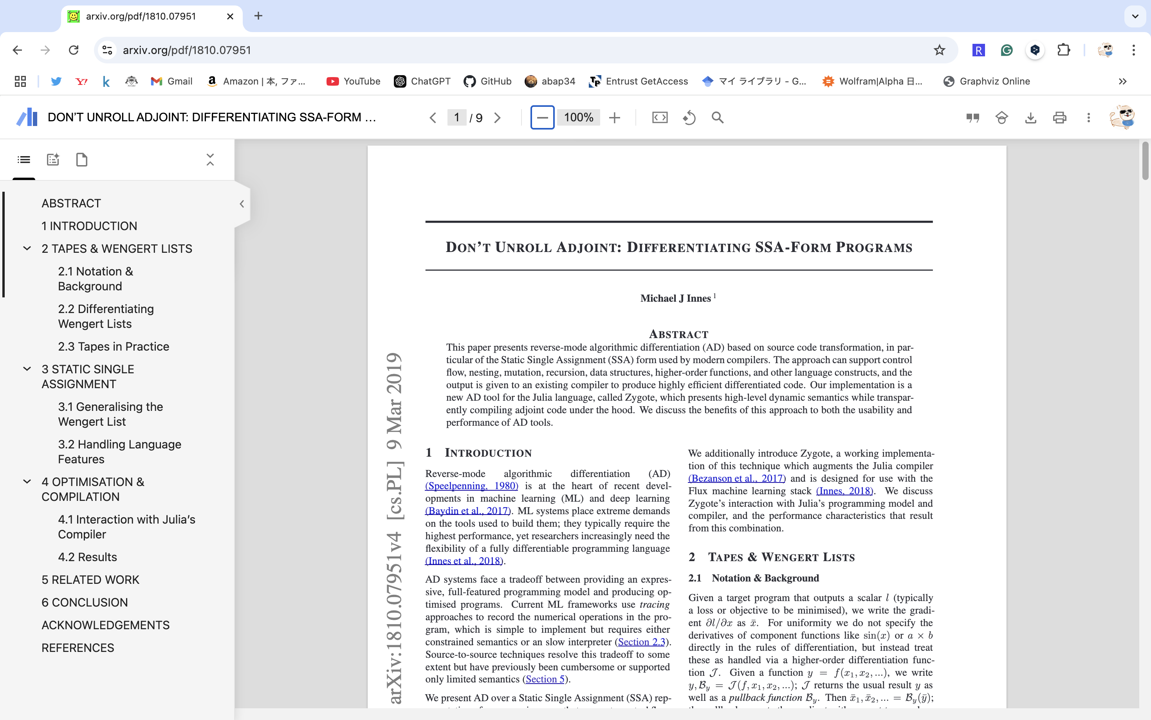The width and height of the screenshot is (1151, 720).
Task: Download the PDF file
Action: click(x=1030, y=118)
